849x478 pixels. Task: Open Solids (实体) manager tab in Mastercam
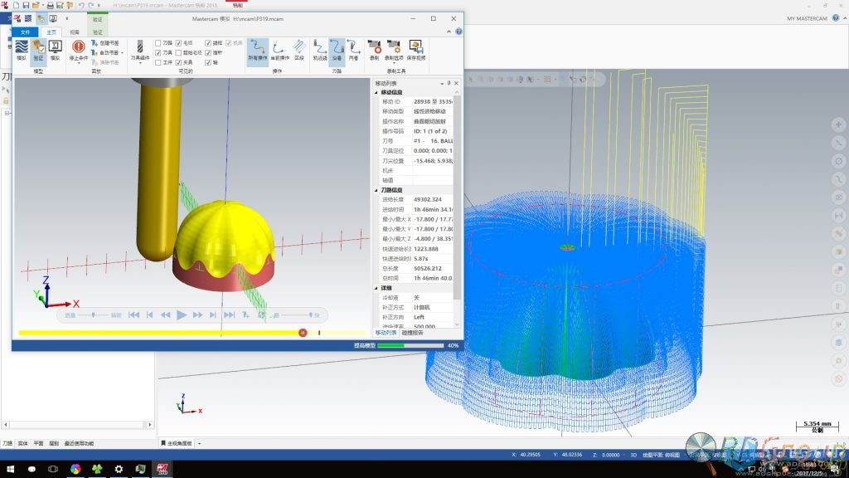click(x=22, y=443)
